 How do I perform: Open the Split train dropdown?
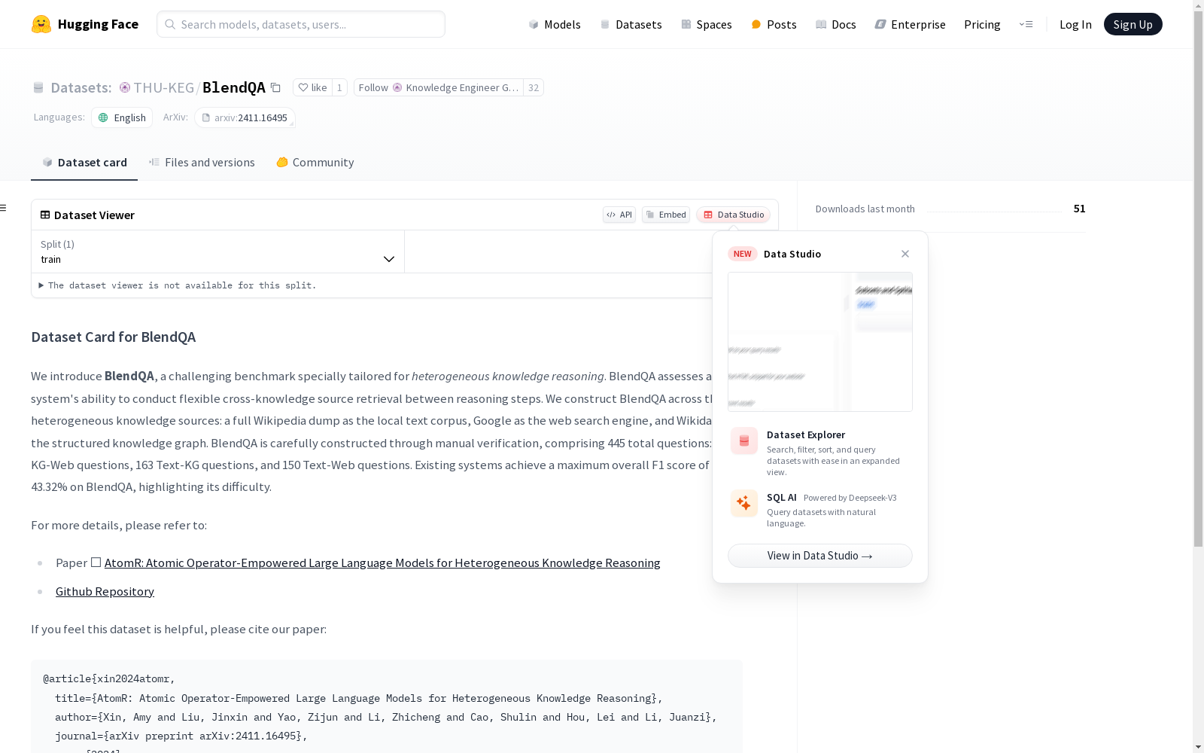tap(217, 252)
